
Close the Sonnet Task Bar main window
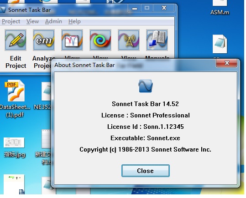pos(164,8)
